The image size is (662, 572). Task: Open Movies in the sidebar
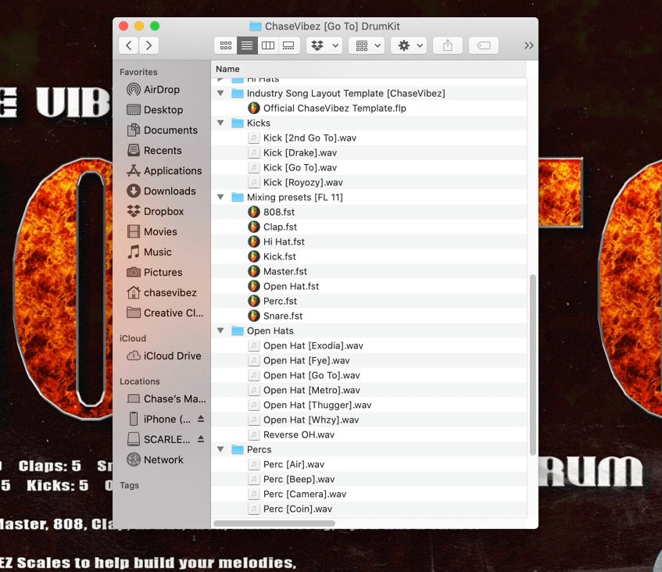(160, 231)
